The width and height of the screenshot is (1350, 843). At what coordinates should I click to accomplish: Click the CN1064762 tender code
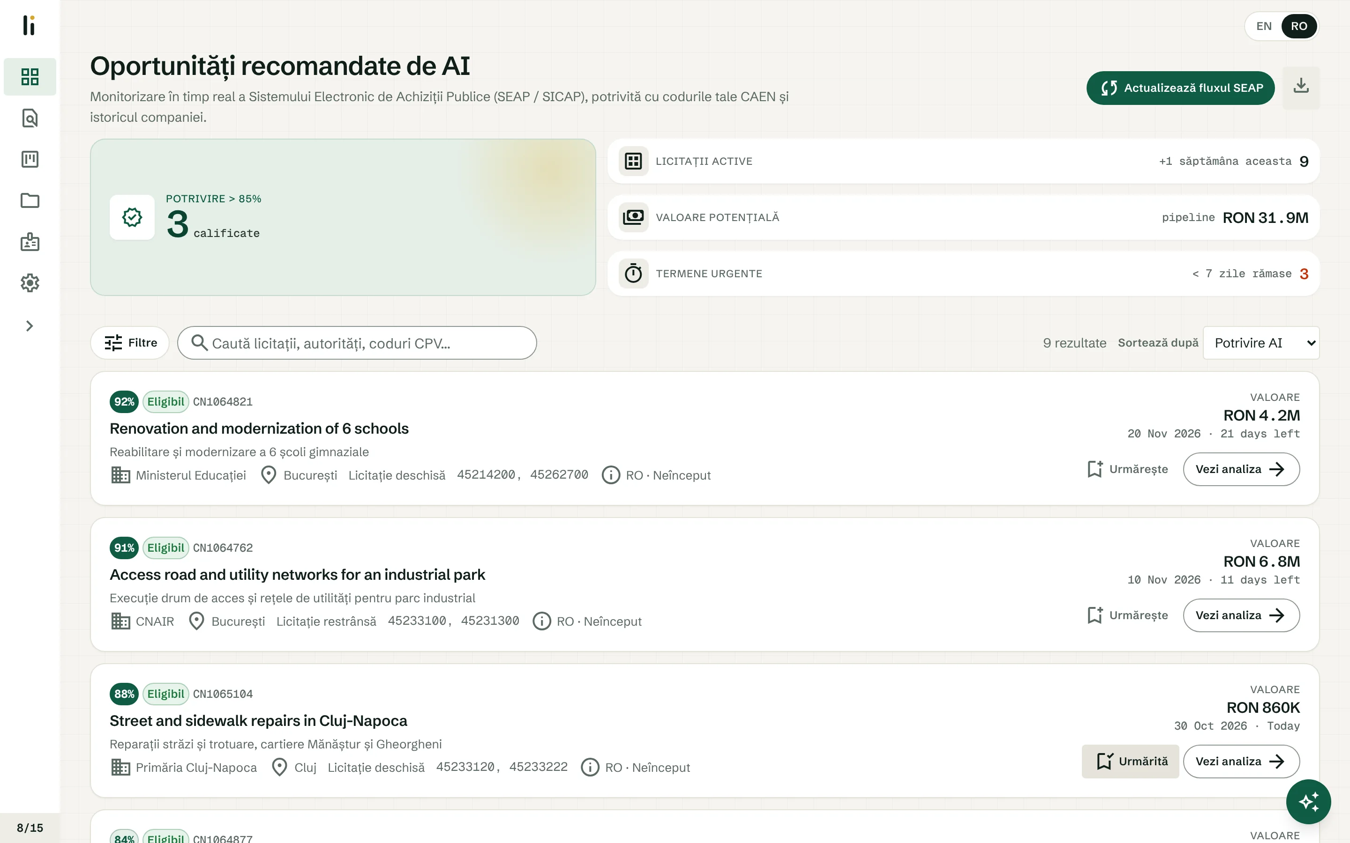tap(223, 547)
